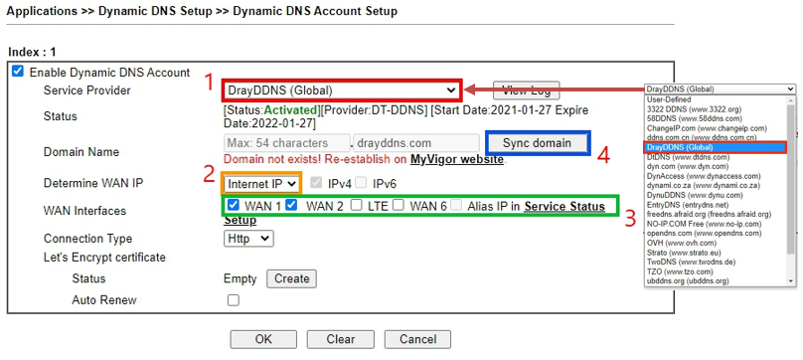Image resolution: width=803 pixels, height=360 pixels.
Task: Select freedns.afraid.org provider option
Action: point(708,215)
